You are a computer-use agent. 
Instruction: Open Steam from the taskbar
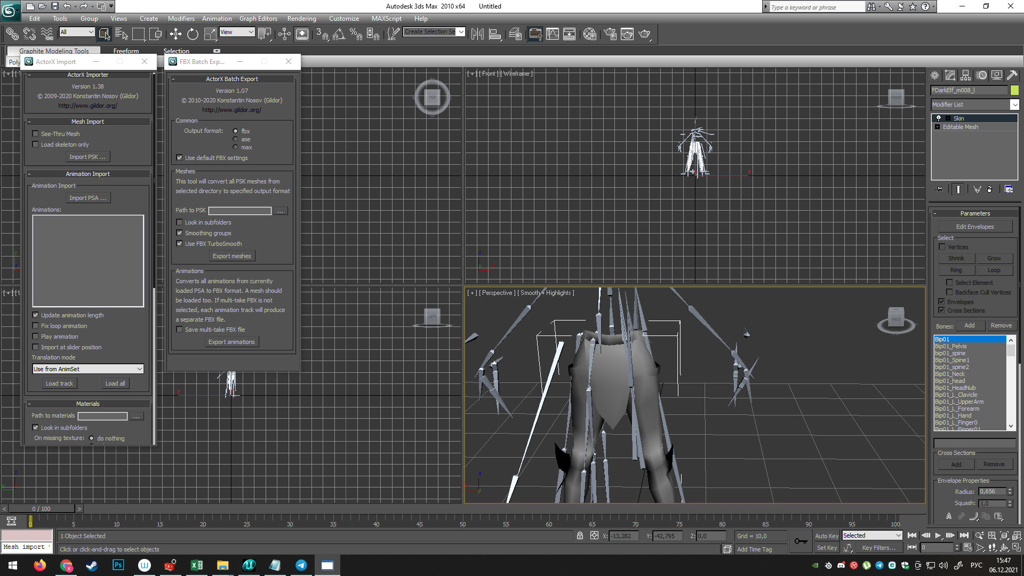point(92,565)
